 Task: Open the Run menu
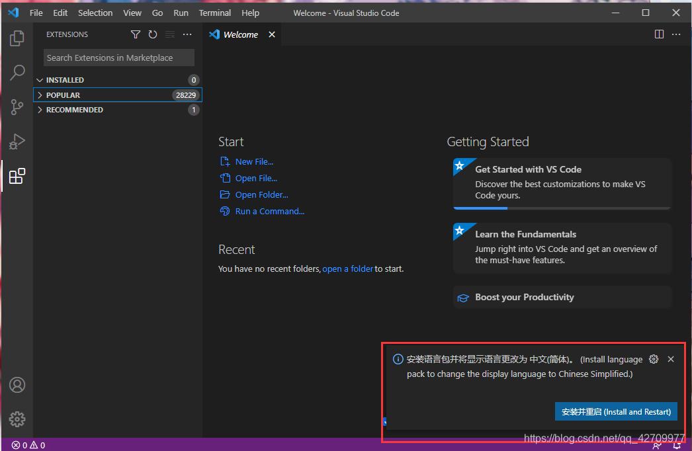[x=181, y=13]
